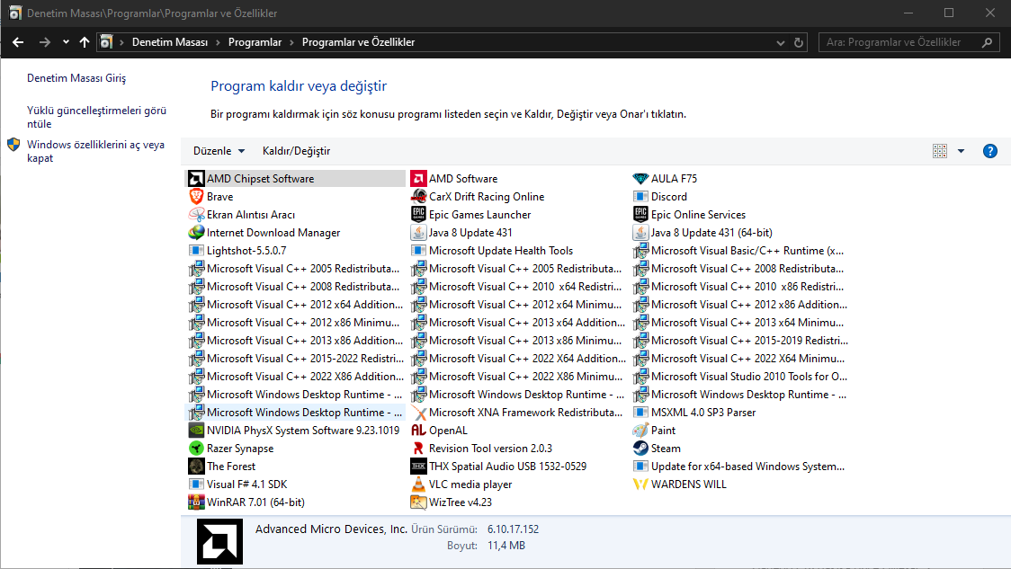Click the Steam icon
The image size is (1011, 569).
[640, 449]
